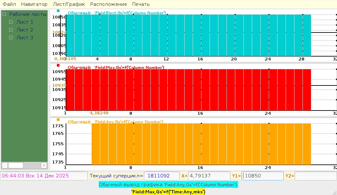Expand the Лист 1 tree node
The height and width of the screenshot is (195, 337).
tap(11, 22)
